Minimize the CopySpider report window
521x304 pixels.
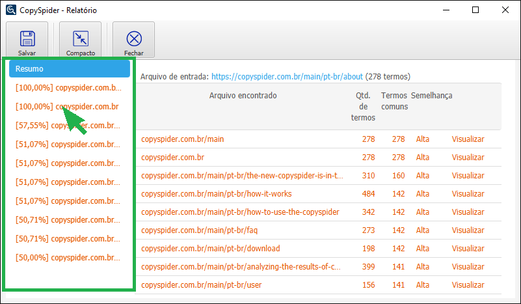(x=446, y=10)
